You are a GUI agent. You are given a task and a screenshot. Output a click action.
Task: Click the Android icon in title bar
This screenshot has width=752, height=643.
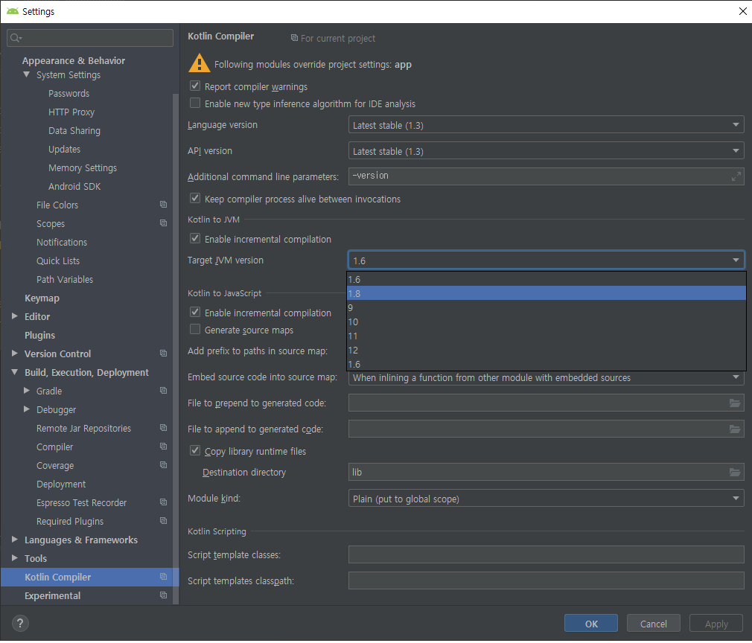(13, 11)
